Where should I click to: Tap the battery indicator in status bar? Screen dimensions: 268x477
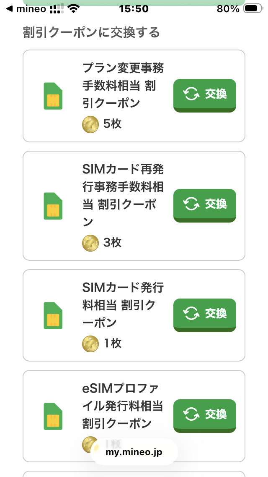[x=252, y=9]
